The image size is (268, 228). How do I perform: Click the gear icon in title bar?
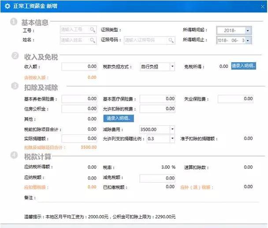click(7, 7)
